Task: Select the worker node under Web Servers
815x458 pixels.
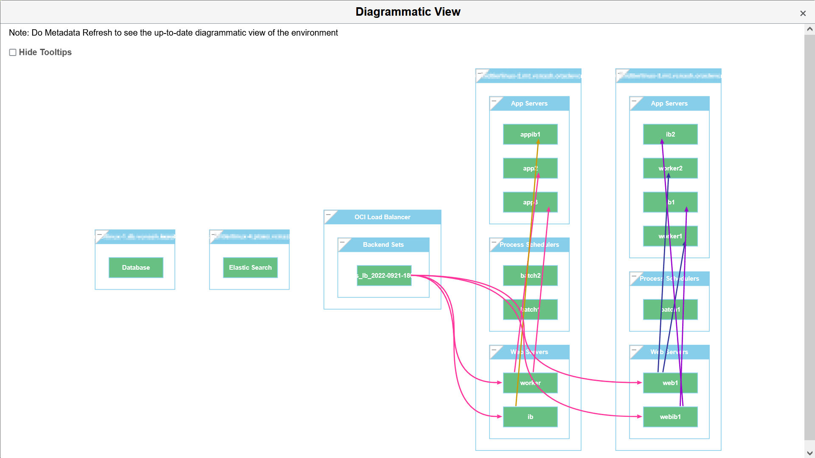Action: click(x=530, y=383)
